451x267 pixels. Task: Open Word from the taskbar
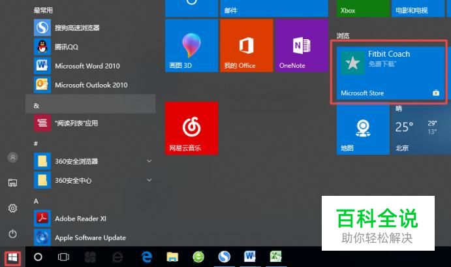click(x=250, y=257)
